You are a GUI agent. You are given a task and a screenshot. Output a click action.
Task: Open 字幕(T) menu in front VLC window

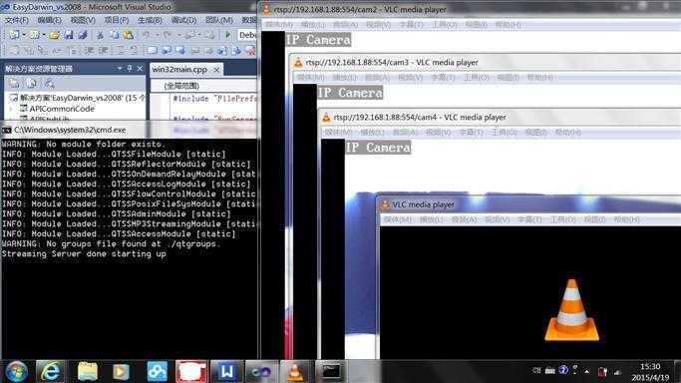[x=529, y=219]
